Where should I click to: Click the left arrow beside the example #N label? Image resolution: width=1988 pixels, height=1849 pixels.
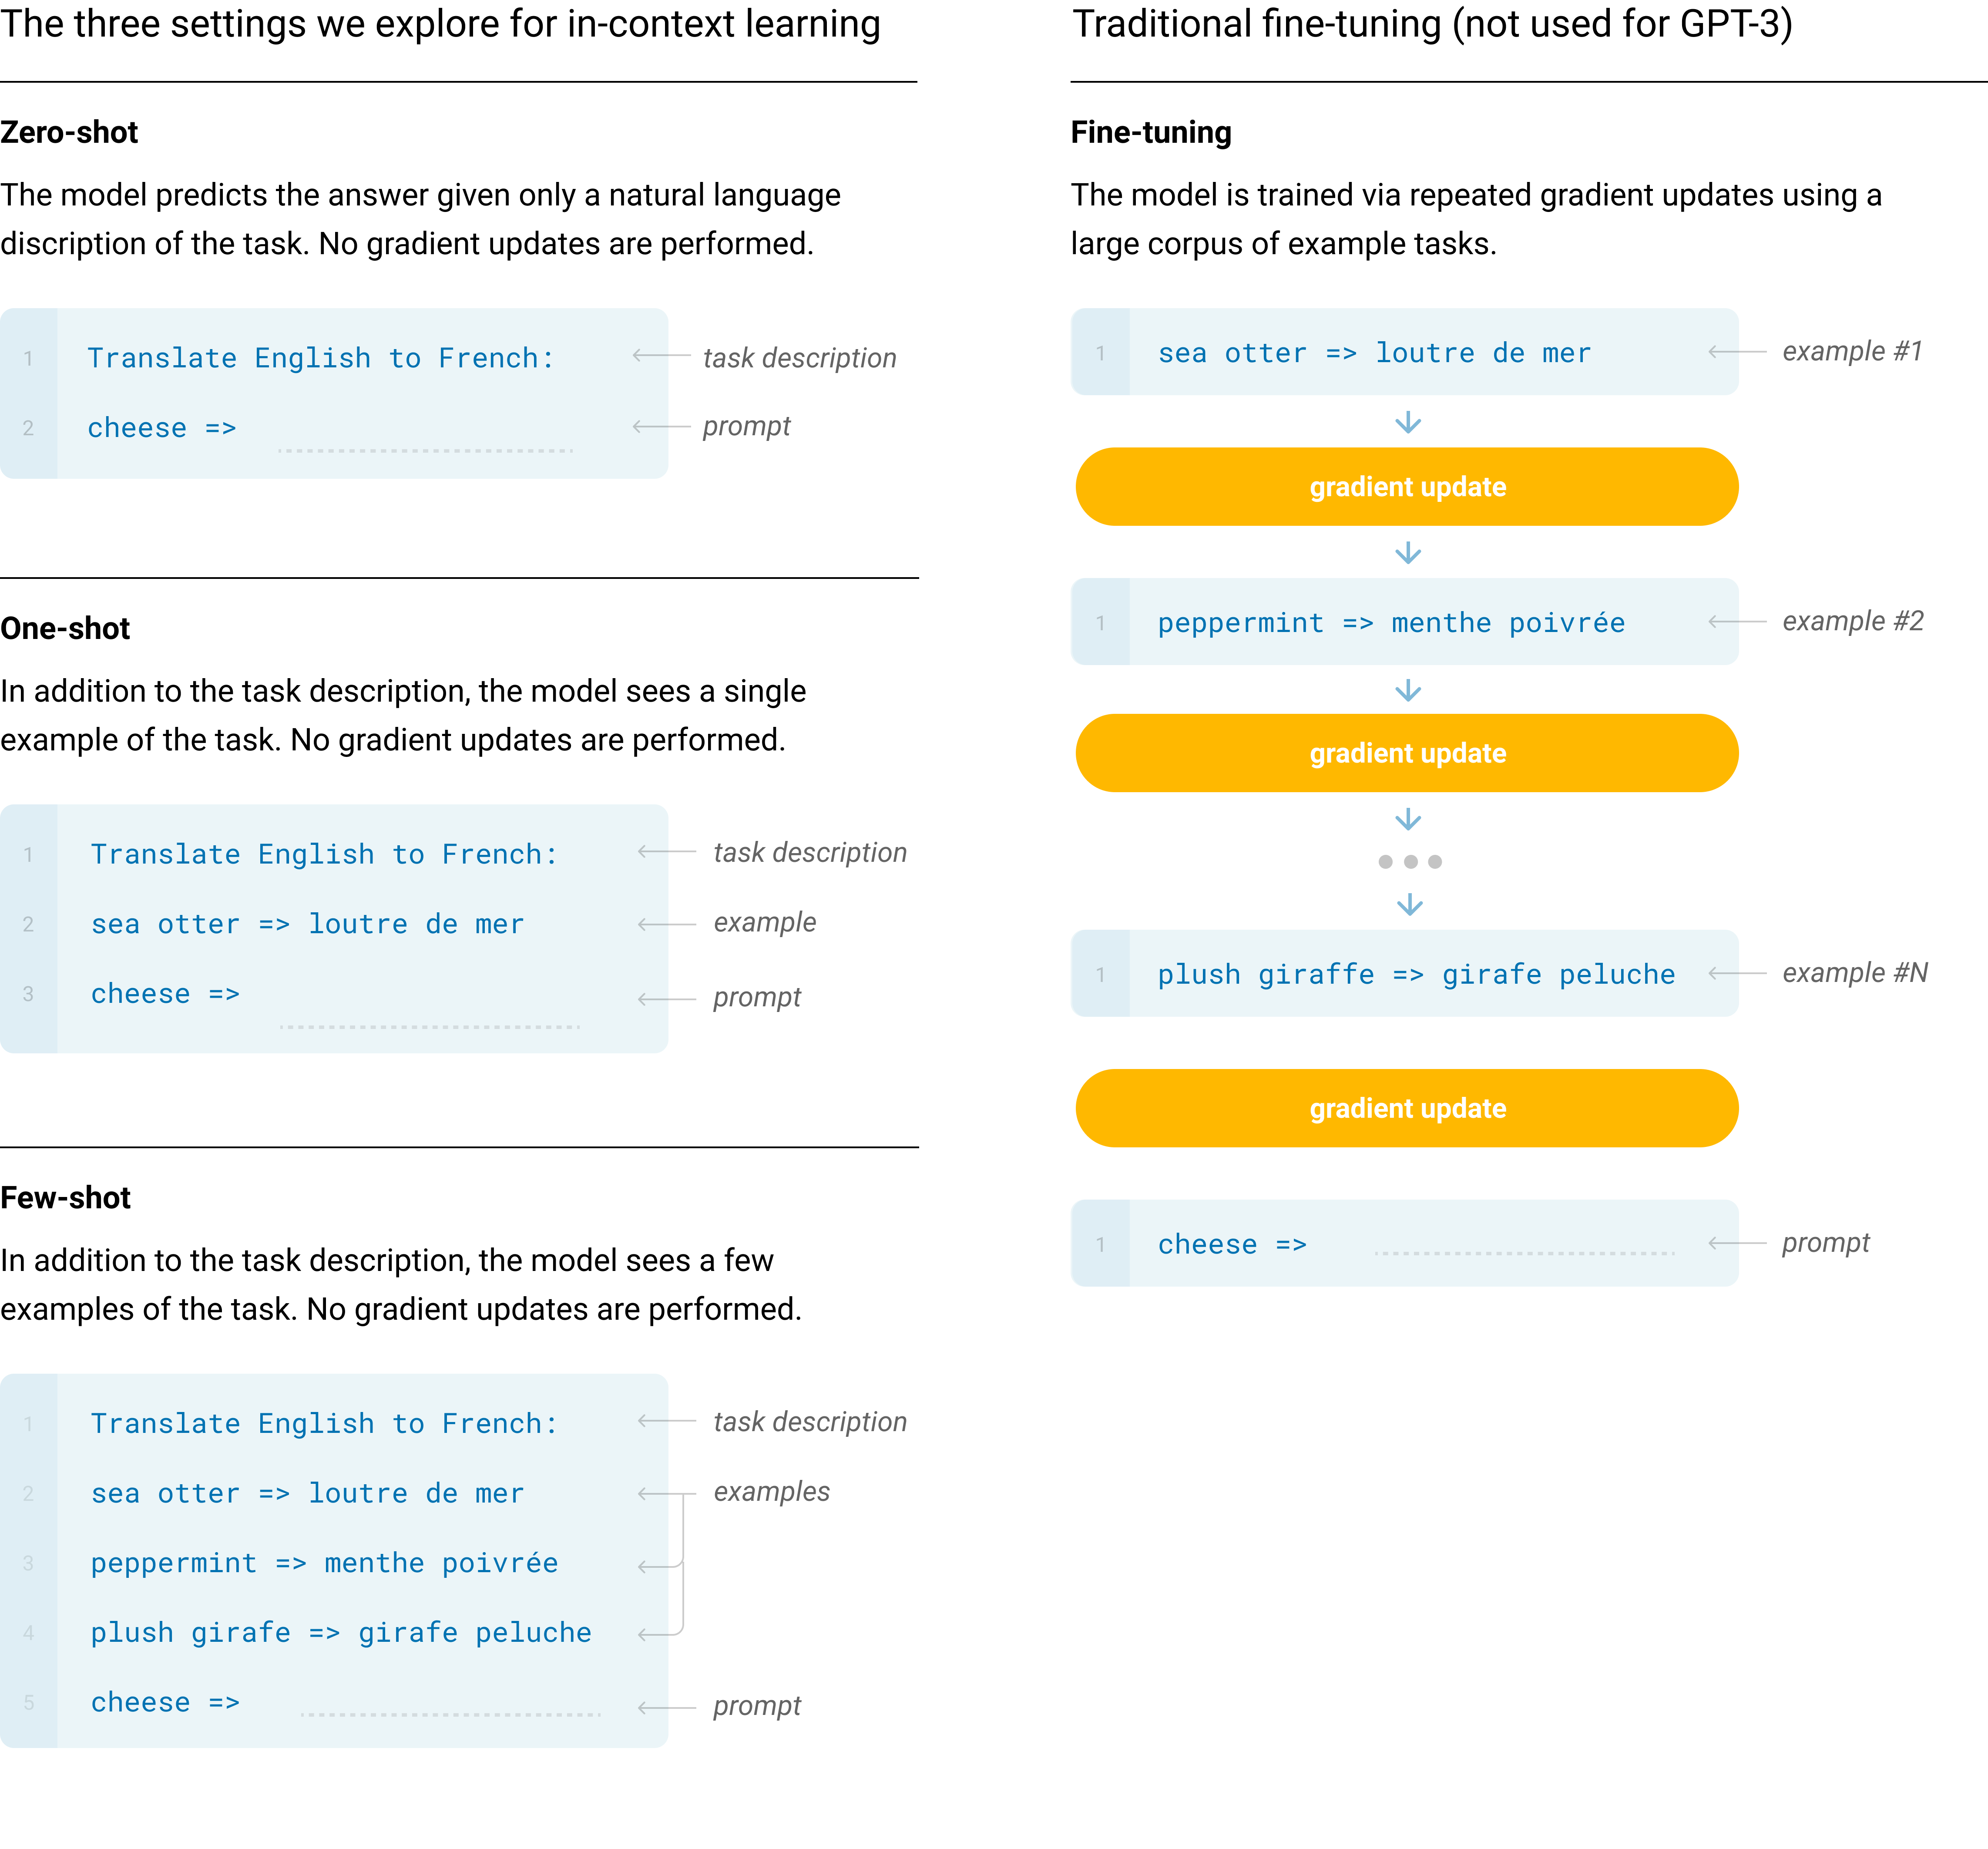pyautogui.click(x=1737, y=973)
